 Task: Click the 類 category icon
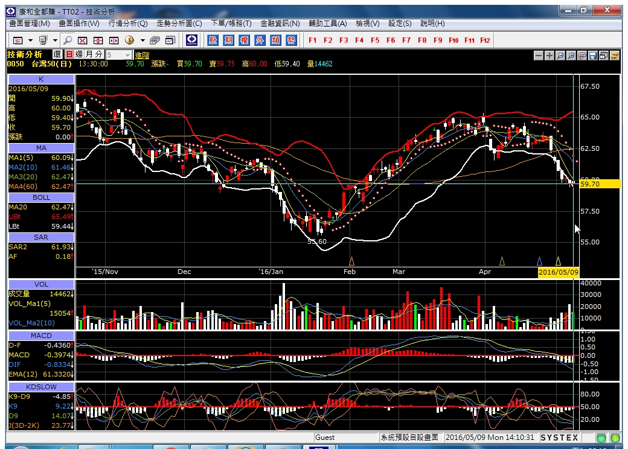(275, 40)
